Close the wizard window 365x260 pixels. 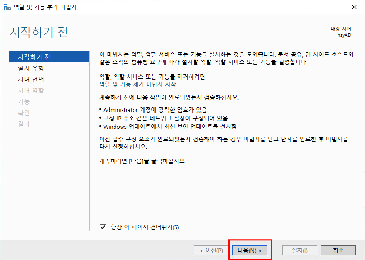point(354,7)
